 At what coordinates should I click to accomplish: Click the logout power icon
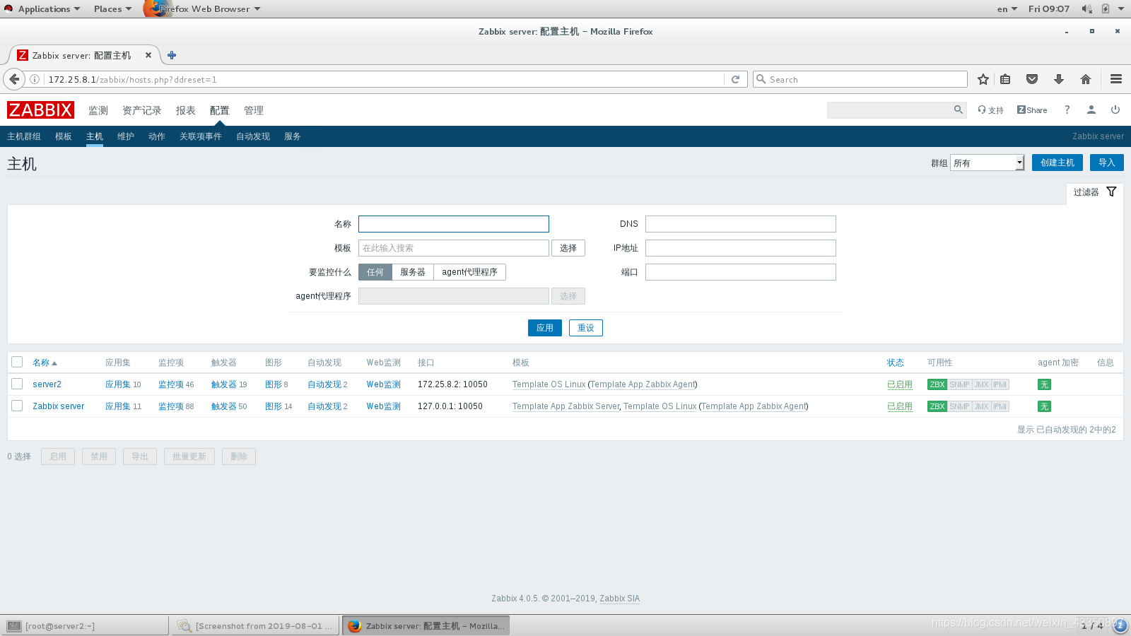(1115, 110)
